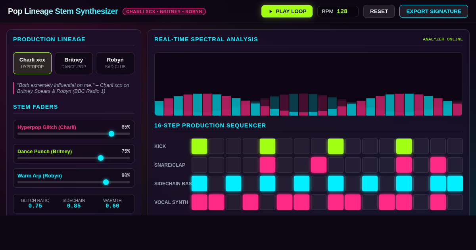
Task: Disable Snare/Clap step 15
Action: tap(438, 165)
